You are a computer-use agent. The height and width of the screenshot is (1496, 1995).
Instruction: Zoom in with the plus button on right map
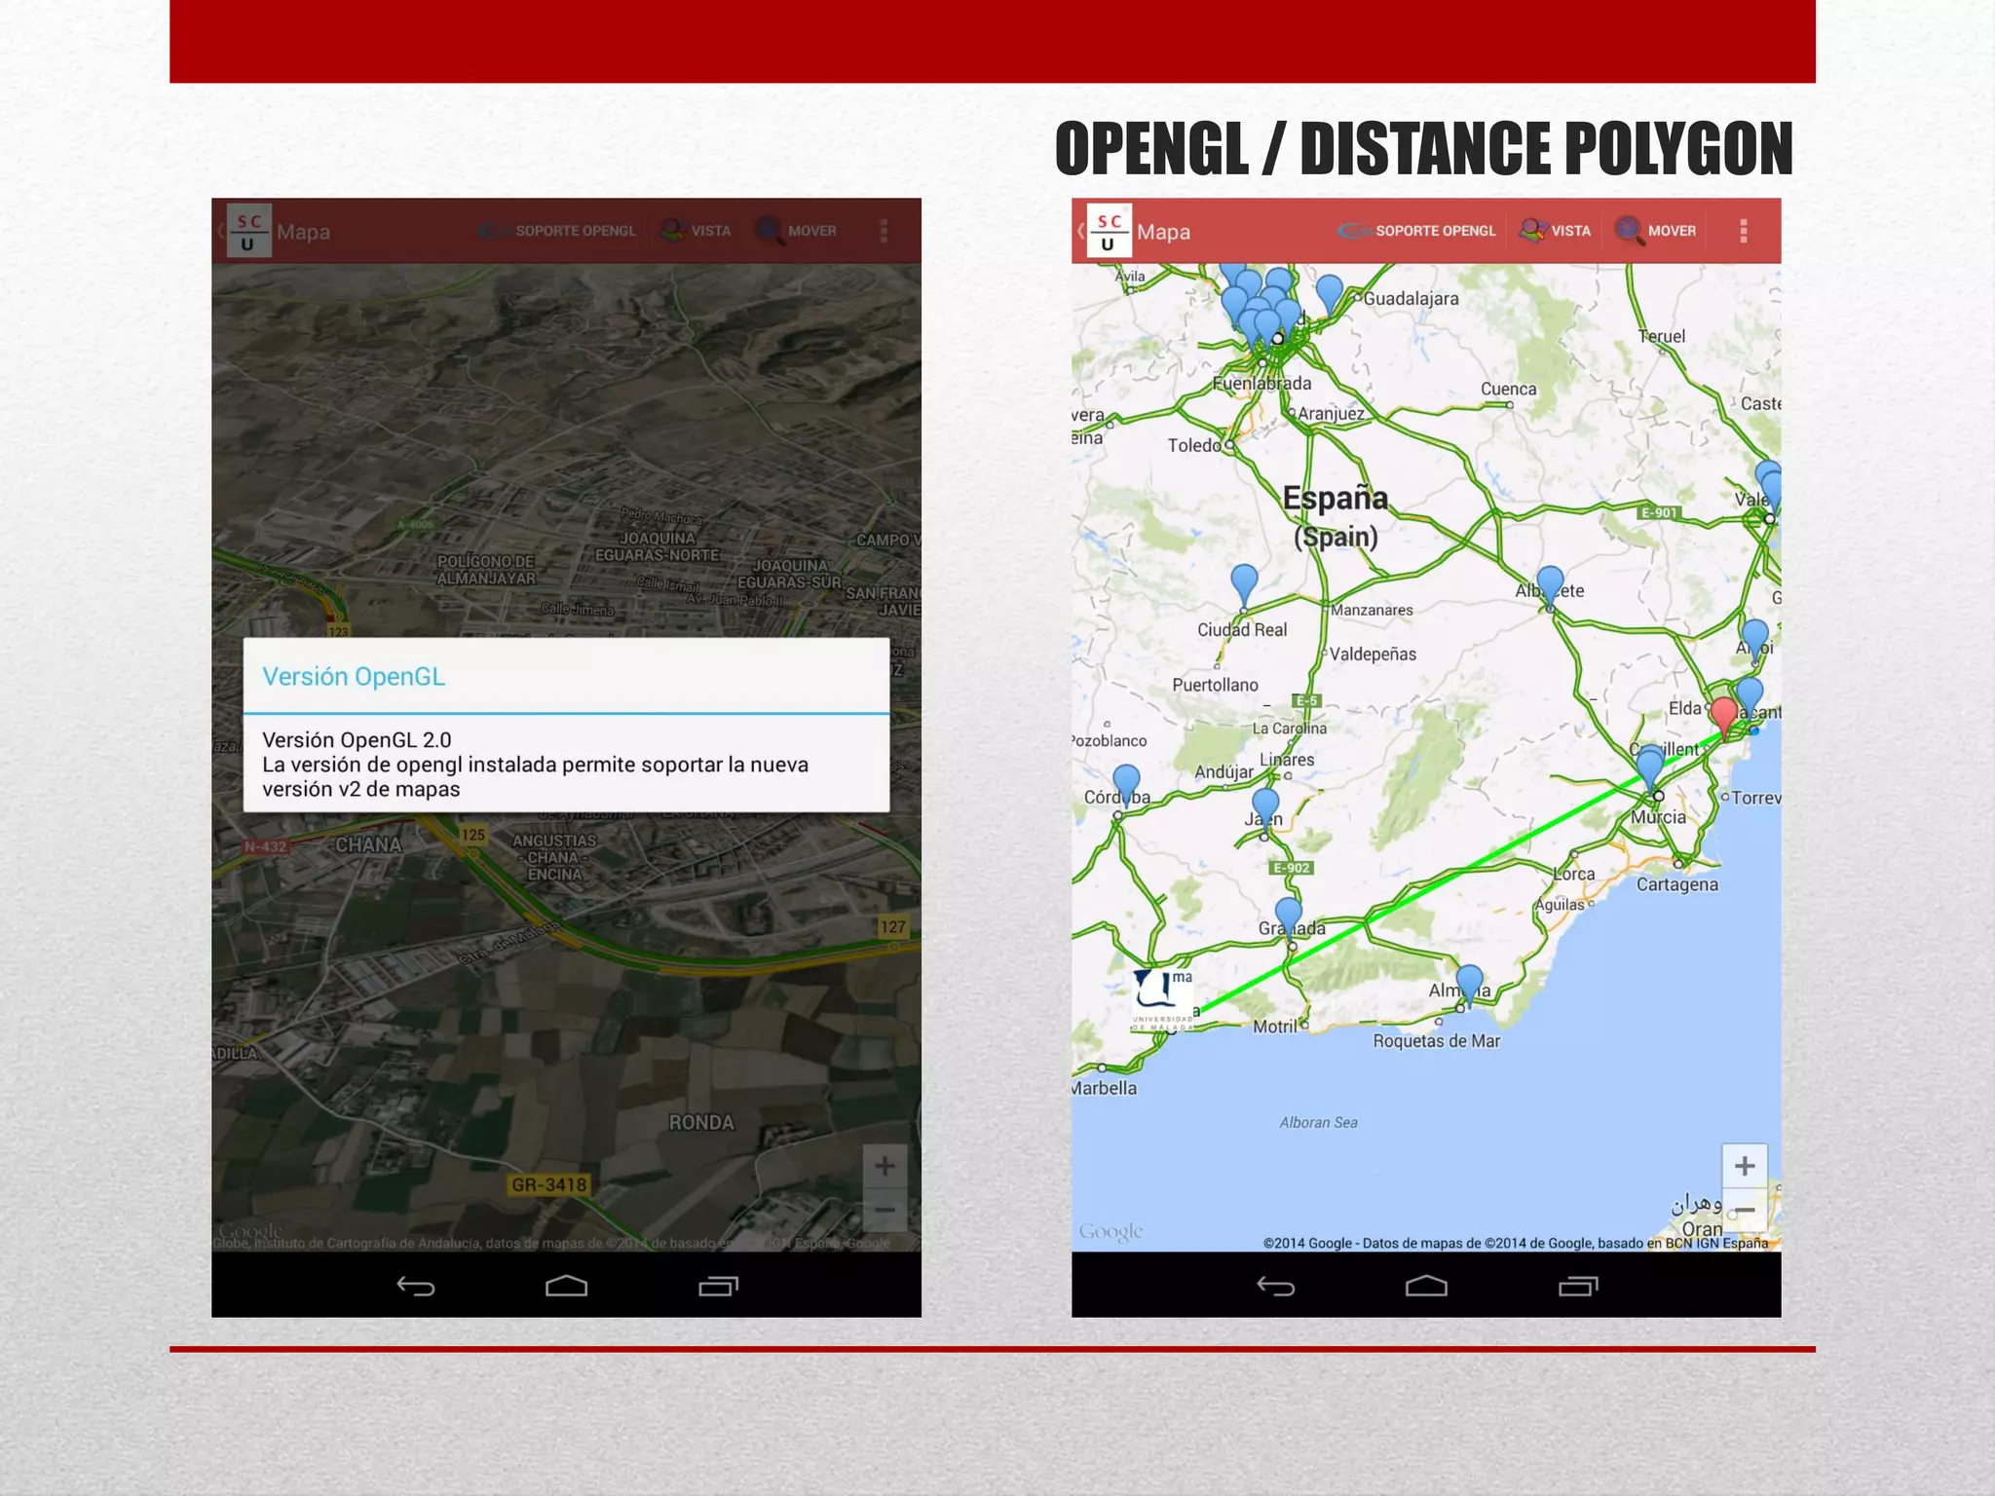click(x=1744, y=1166)
